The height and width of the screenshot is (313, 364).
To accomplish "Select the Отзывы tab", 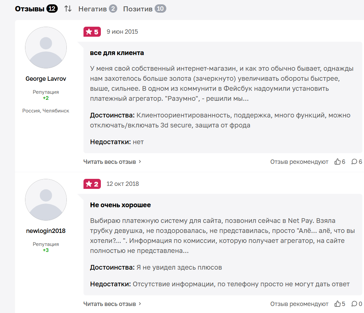I will 36,9.
